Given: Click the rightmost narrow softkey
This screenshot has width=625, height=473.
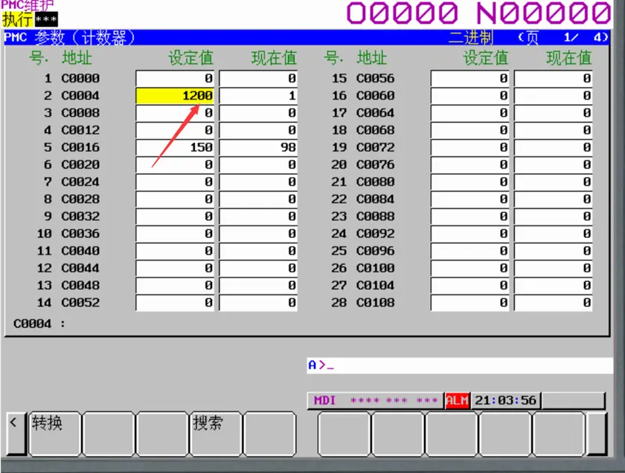Looking at the screenshot, I should (597, 433).
